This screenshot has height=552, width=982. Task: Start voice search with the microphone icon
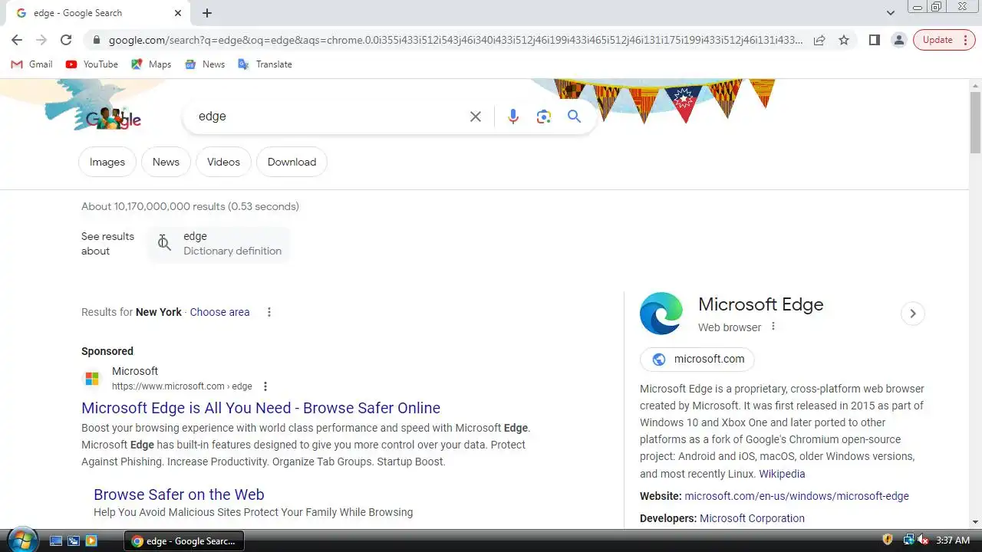point(513,117)
